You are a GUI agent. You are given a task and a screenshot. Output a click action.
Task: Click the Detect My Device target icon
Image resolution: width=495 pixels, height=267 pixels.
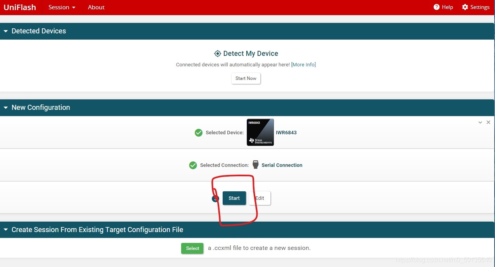point(218,54)
